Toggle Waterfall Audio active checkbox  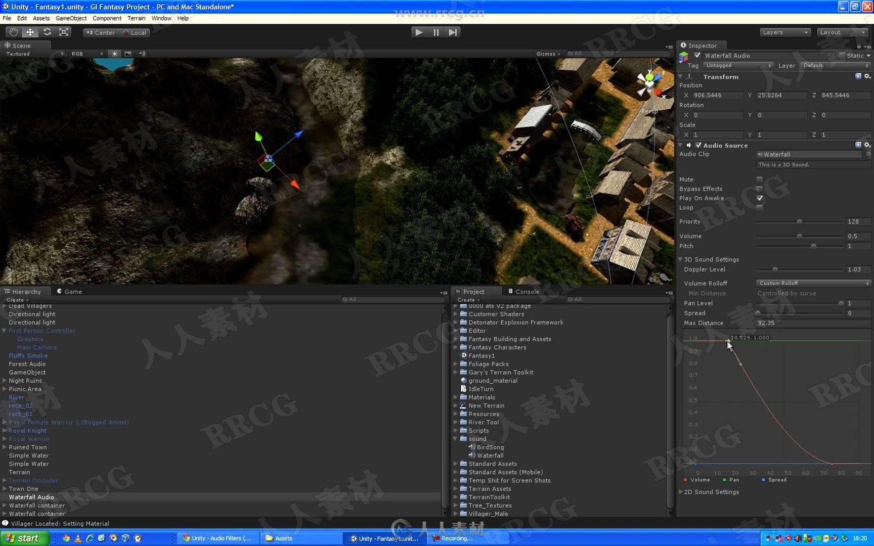click(x=697, y=56)
